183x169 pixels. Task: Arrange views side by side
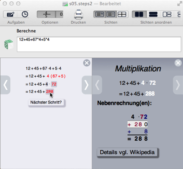click(139, 14)
